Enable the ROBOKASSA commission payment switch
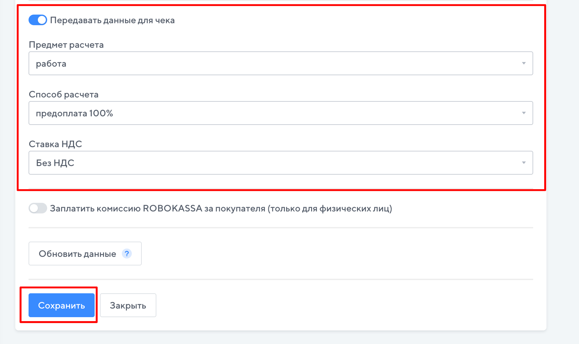Screen dimensions: 579x344 click(38, 208)
